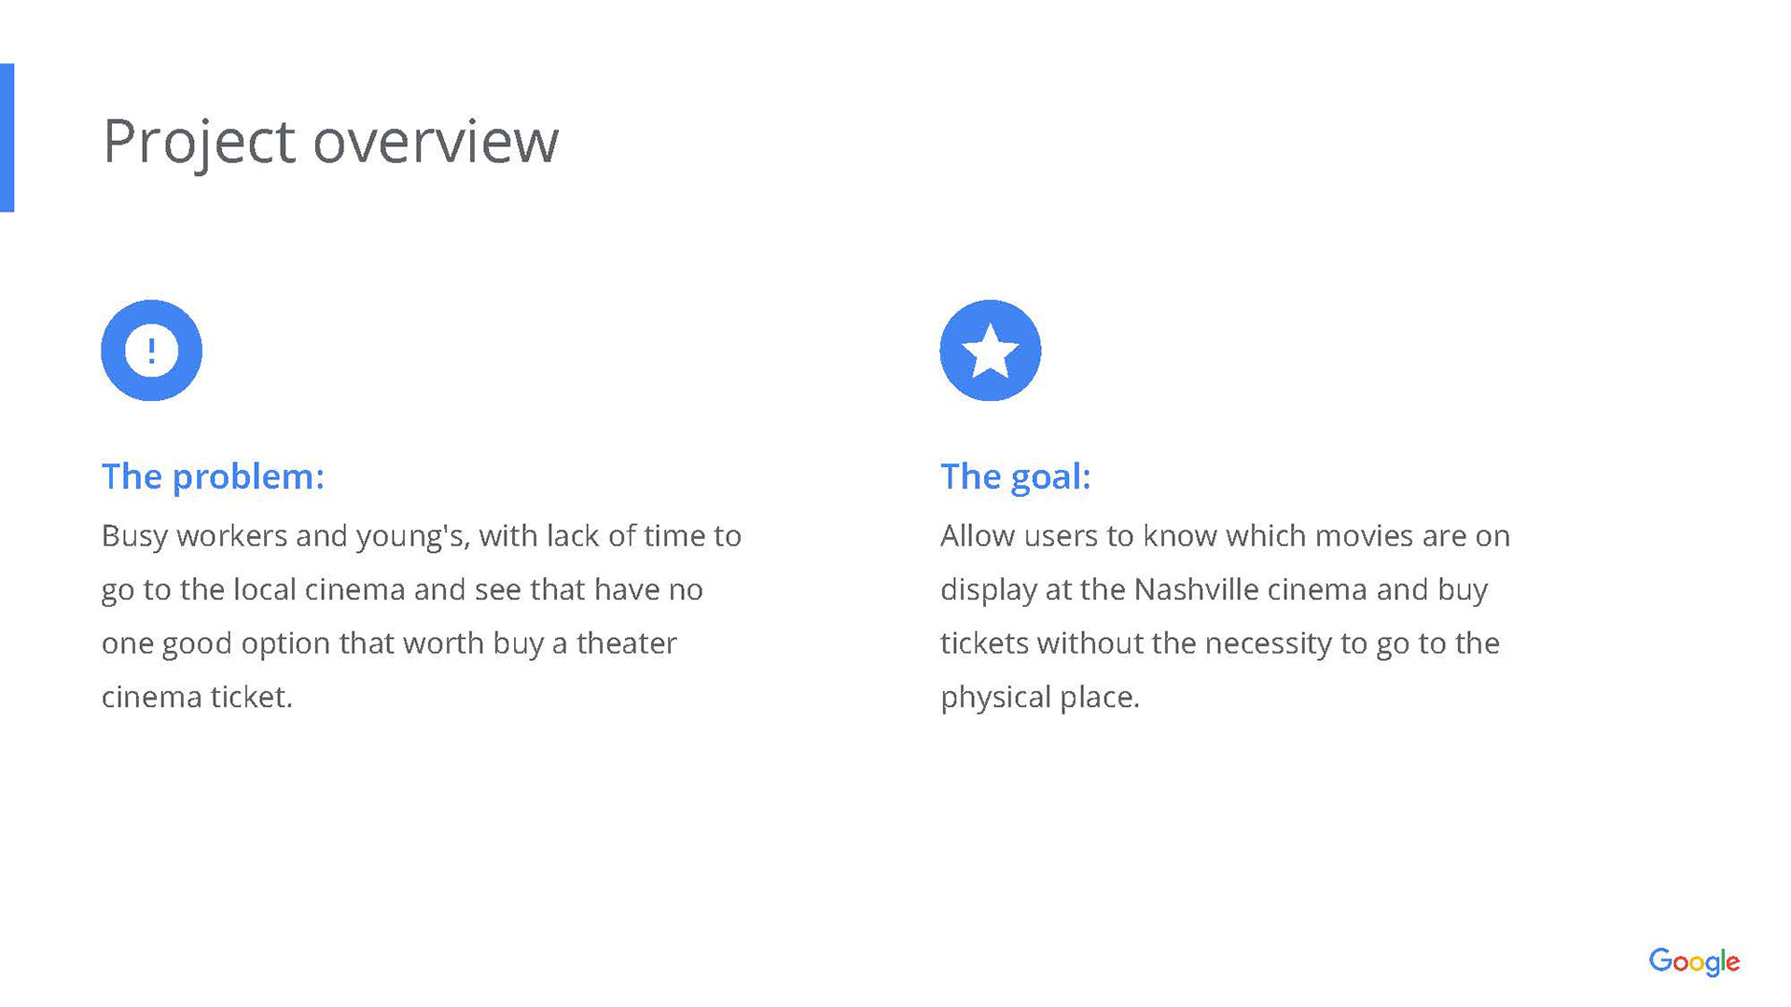Click the line starting 'one good option'

(x=389, y=643)
